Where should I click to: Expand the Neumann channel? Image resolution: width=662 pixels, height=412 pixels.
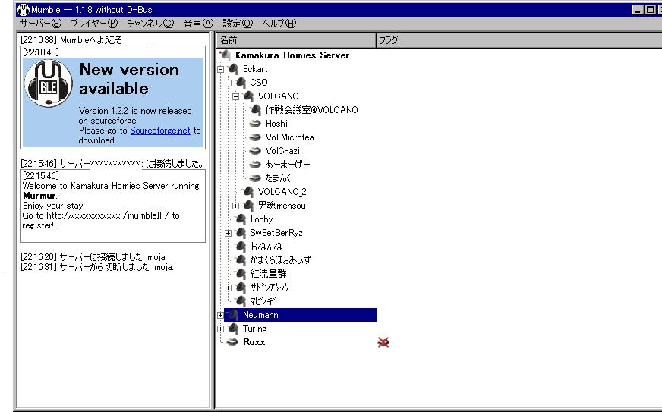click(x=220, y=315)
